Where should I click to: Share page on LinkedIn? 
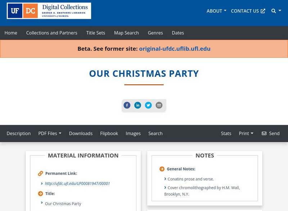click(138, 105)
